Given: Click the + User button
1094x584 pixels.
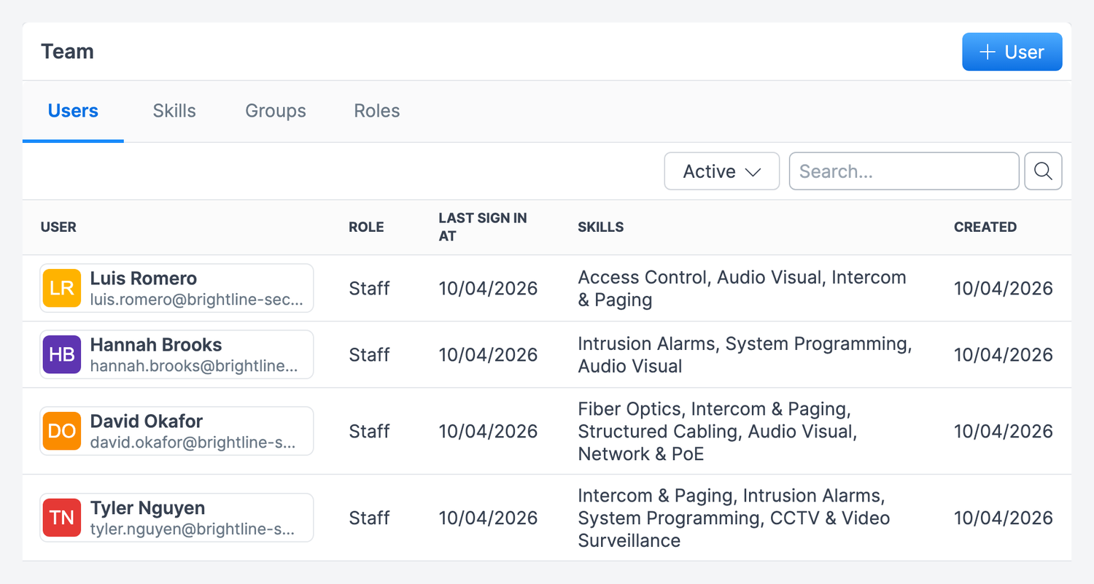Looking at the screenshot, I should (1012, 52).
